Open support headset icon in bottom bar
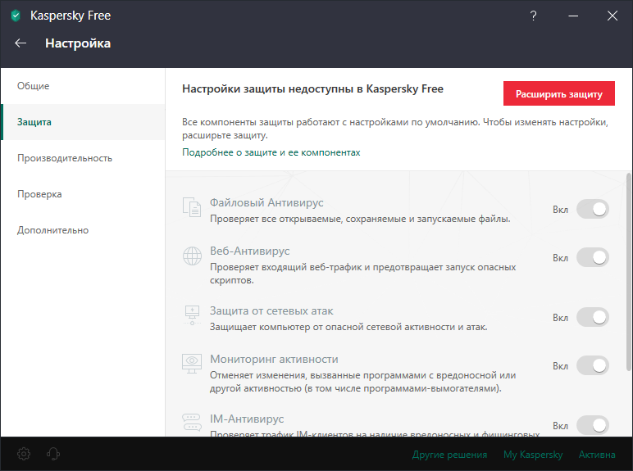 (53, 454)
